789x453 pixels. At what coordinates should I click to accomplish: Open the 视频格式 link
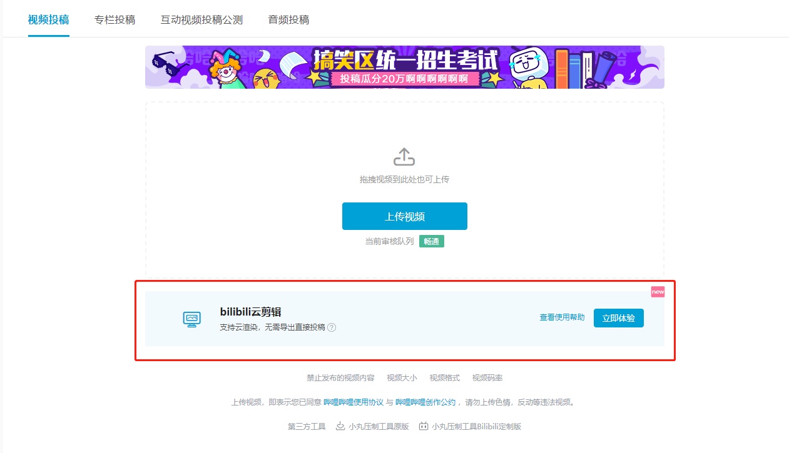[444, 378]
